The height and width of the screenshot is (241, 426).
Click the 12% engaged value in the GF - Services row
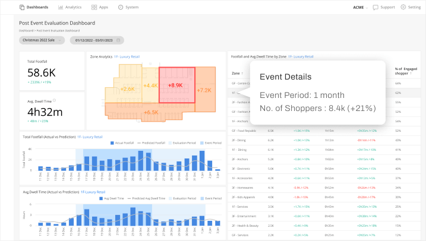(x=398, y=235)
